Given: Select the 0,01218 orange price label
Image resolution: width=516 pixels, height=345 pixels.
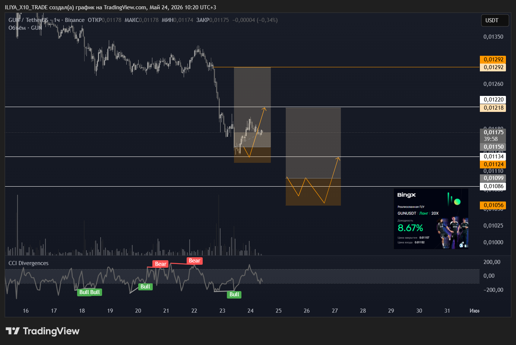Looking at the screenshot, I should point(493,108).
